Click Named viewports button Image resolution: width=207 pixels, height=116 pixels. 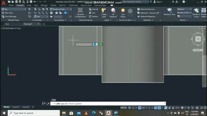[x=93, y=9]
